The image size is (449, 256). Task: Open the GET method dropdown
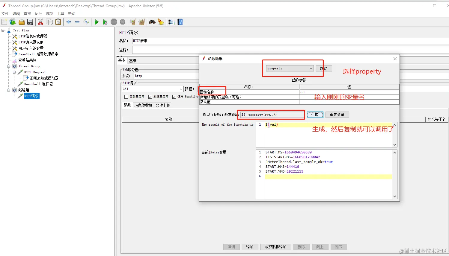(x=153, y=89)
